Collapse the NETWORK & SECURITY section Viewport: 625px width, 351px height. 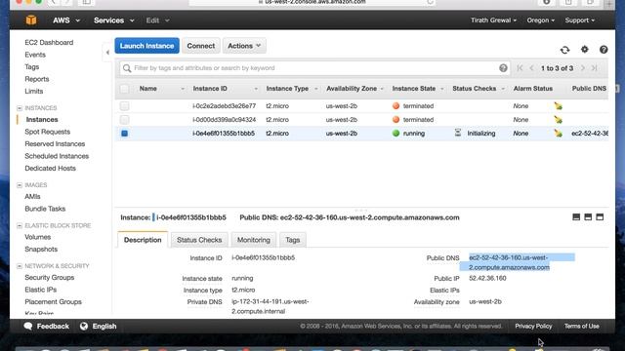pyautogui.click(x=20, y=266)
